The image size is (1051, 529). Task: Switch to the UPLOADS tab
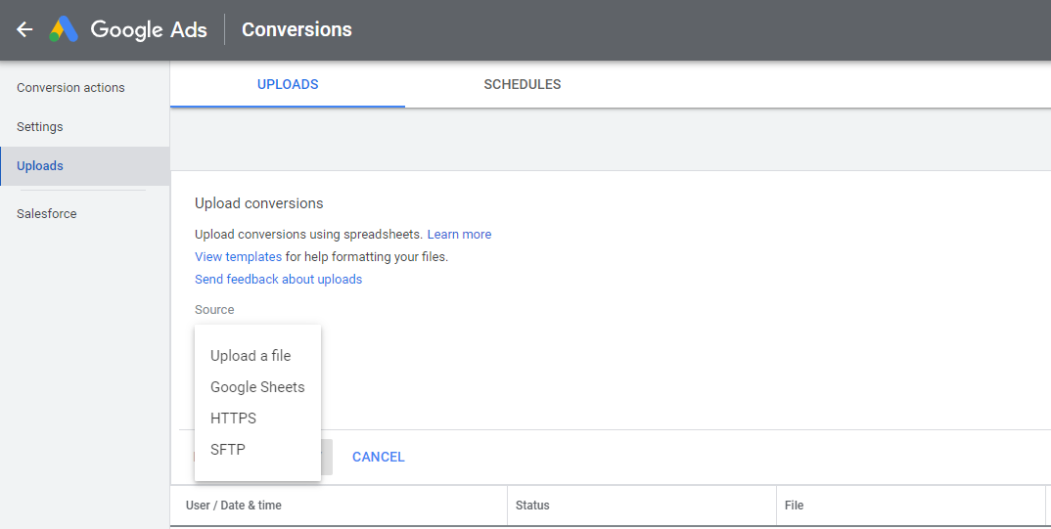[288, 84]
